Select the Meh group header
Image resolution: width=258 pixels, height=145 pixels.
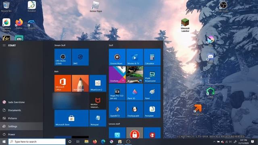56,72
